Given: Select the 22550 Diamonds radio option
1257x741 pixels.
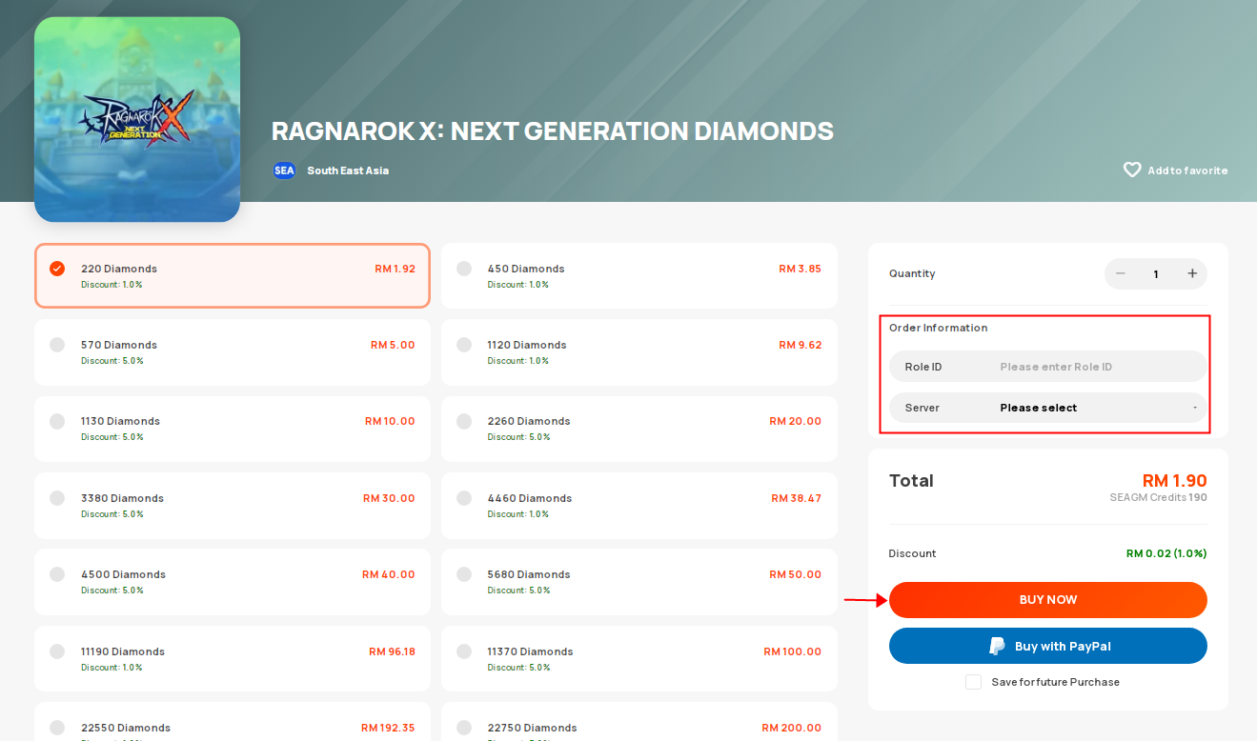Looking at the screenshot, I should coord(57,728).
